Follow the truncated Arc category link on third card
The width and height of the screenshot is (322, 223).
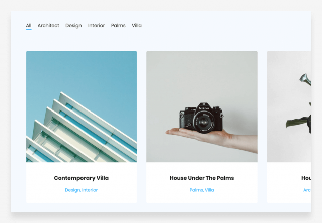307,190
